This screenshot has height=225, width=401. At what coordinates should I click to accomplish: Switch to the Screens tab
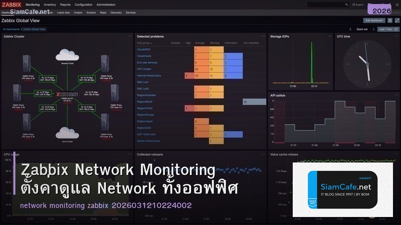point(91,12)
